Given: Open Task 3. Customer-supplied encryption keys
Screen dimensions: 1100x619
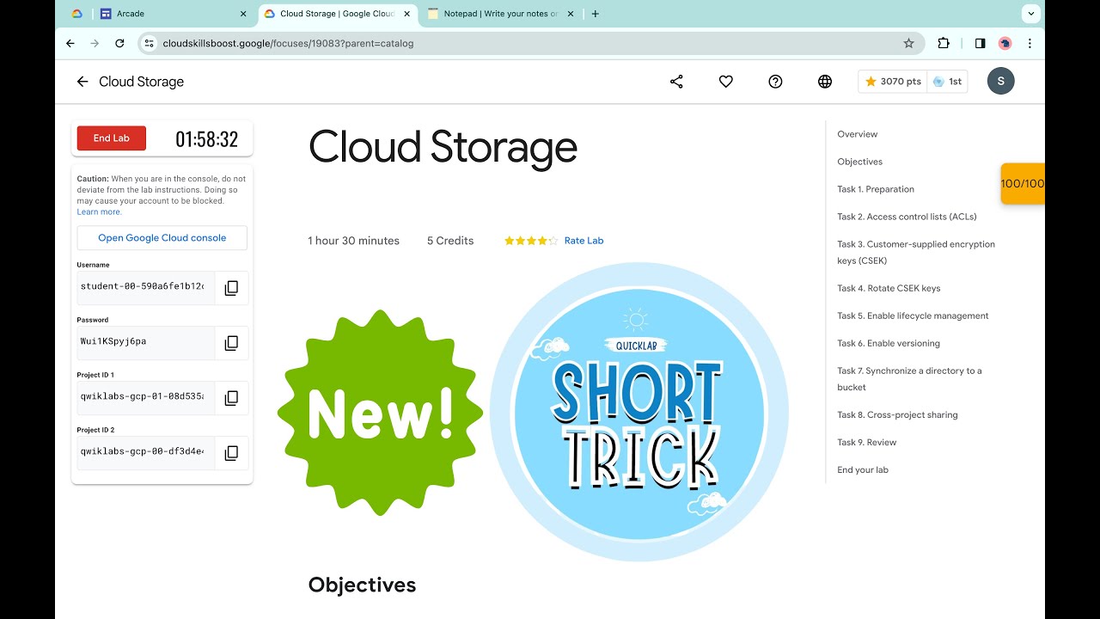Looking at the screenshot, I should coord(916,252).
